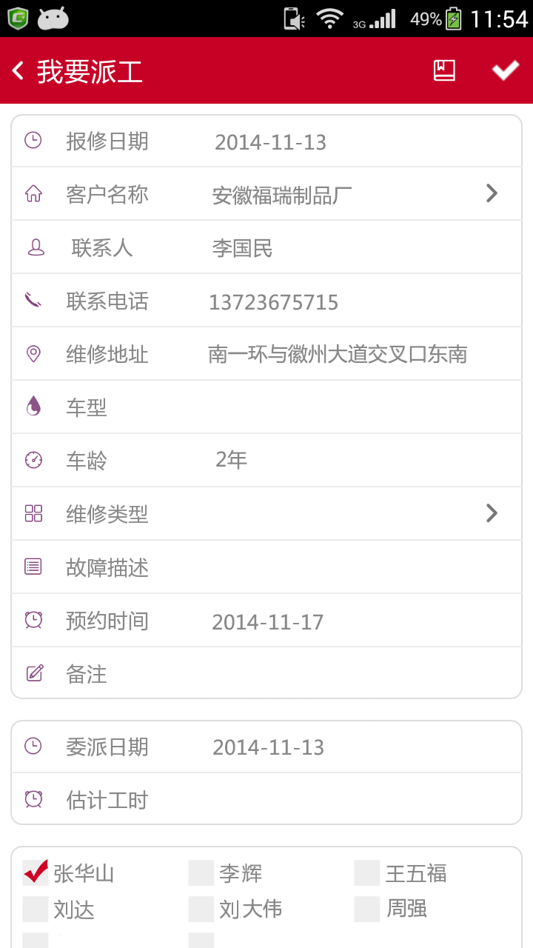
Task: Tap the phone icon beside 联系电话
Action: [x=33, y=300]
